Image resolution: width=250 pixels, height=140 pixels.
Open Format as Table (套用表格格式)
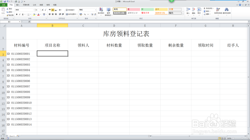point(108,11)
